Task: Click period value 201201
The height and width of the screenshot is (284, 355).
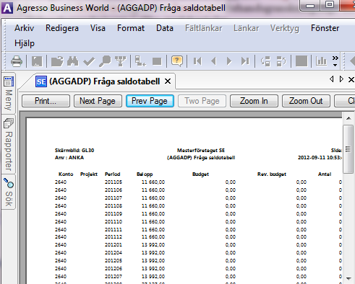Action: [x=114, y=245]
